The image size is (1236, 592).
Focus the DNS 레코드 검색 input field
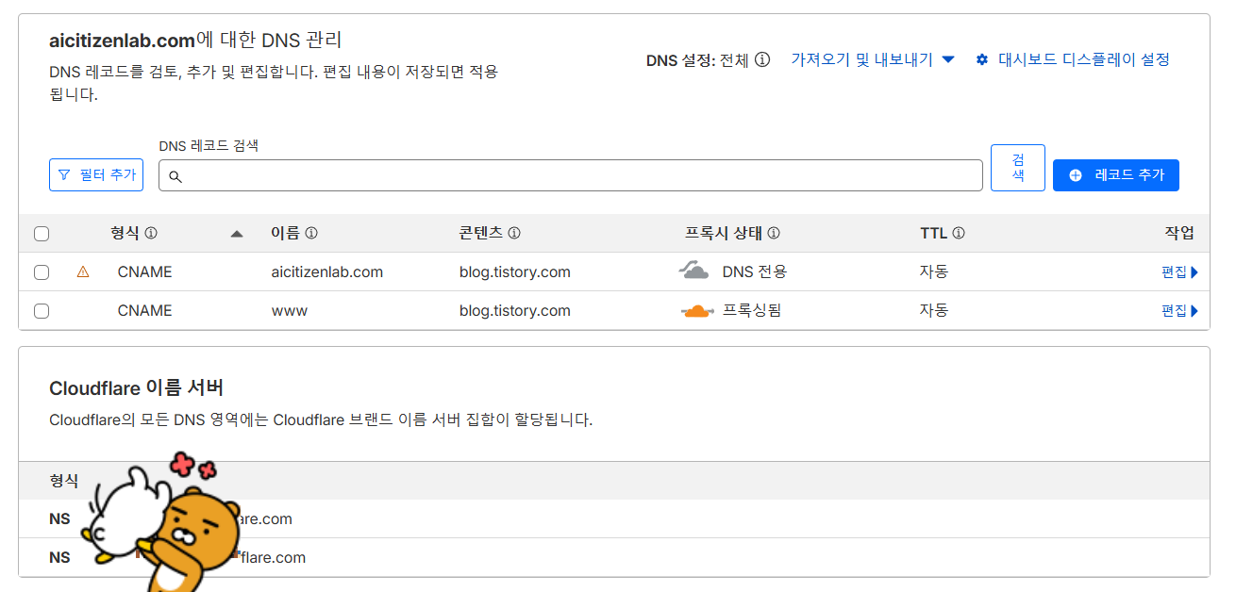tap(571, 175)
